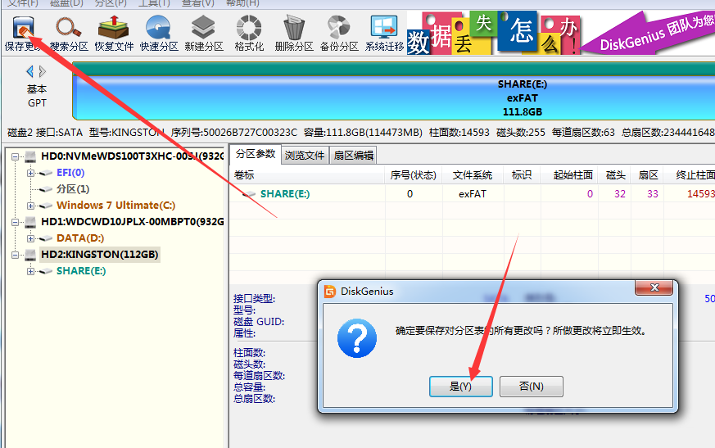
Task: Click the exFAT file system cell
Action: 473,194
